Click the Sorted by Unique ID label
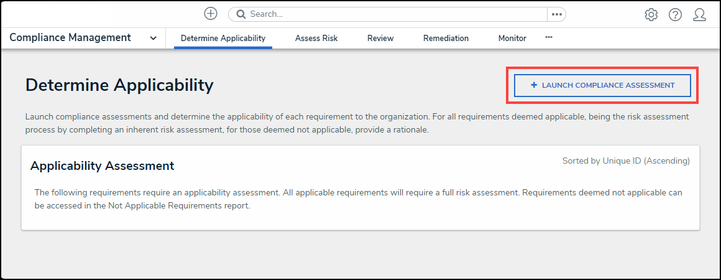Screen dimensions: 721x280 pyautogui.click(x=626, y=161)
